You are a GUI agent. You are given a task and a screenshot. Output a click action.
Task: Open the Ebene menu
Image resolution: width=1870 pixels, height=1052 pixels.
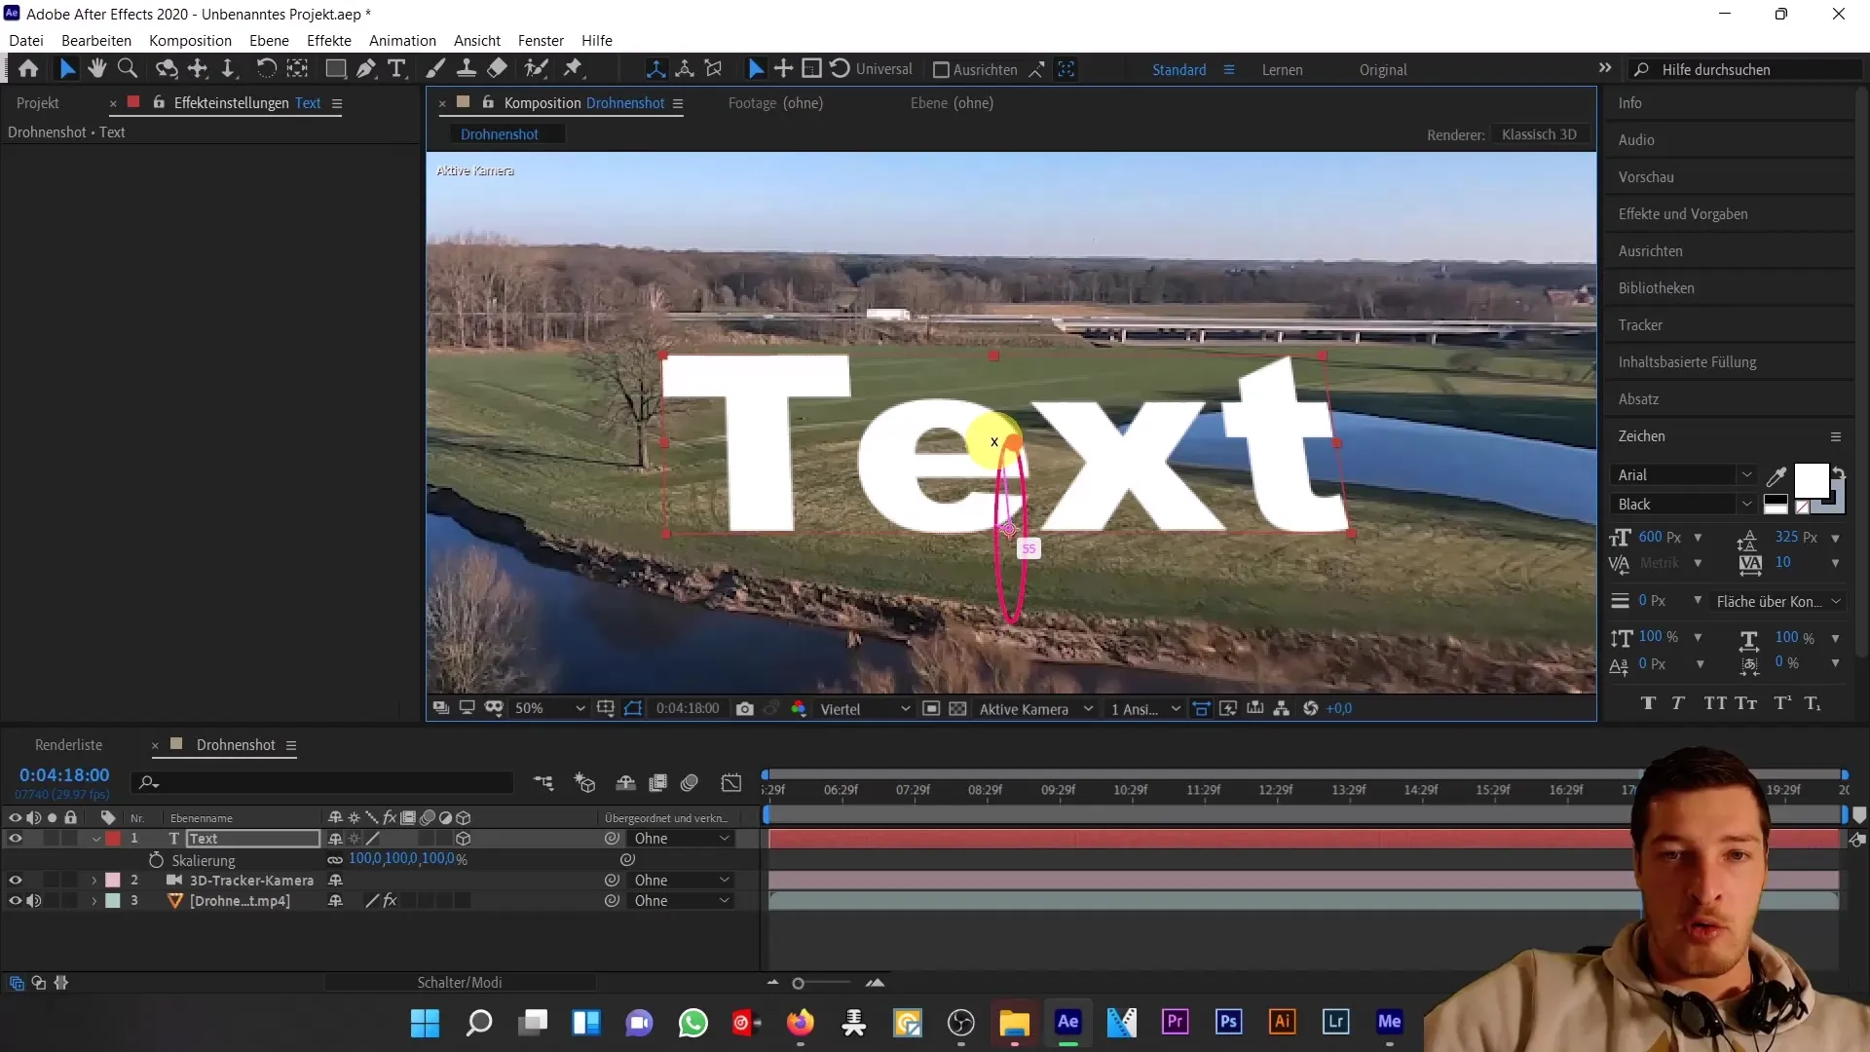(269, 40)
